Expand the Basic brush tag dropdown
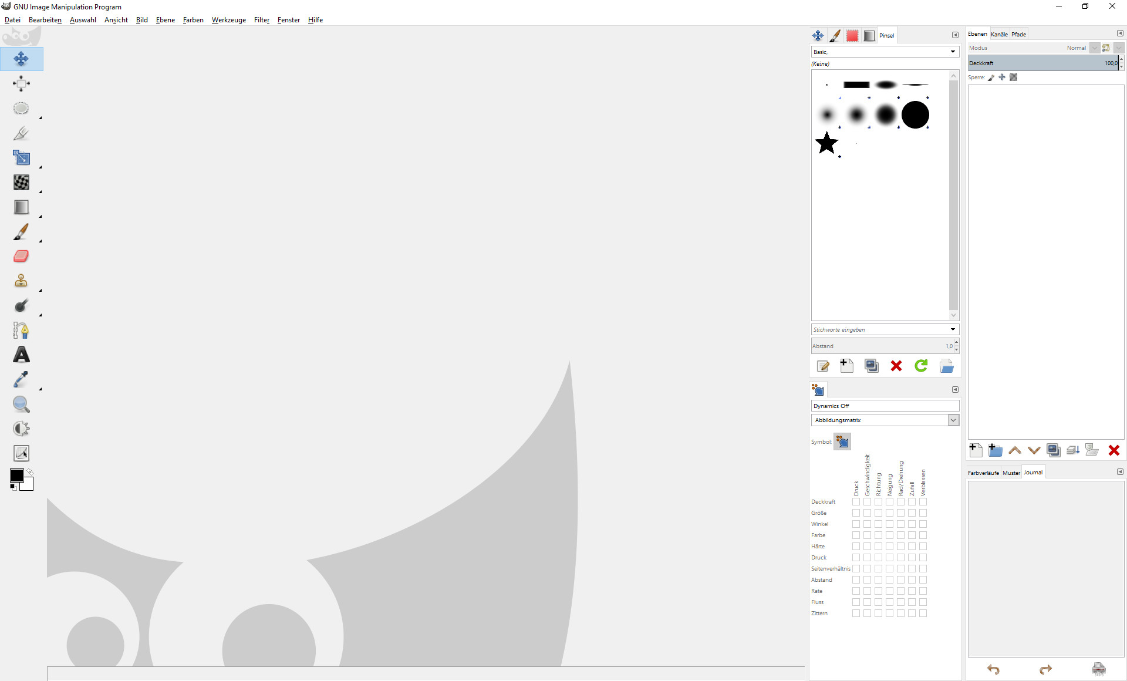Image resolution: width=1127 pixels, height=681 pixels. point(952,52)
